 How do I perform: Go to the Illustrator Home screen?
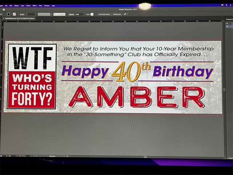4,10
